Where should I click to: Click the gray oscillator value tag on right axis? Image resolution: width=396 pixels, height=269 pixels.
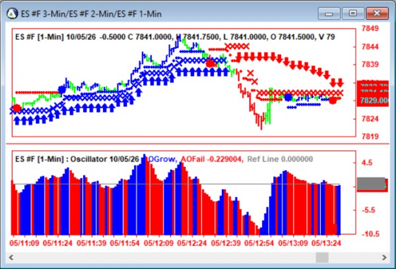371,183
